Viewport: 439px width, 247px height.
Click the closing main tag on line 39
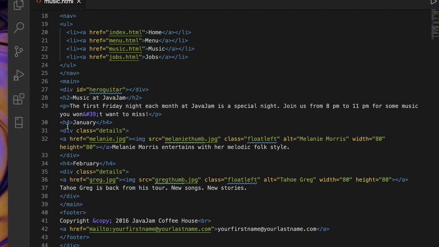(x=71, y=204)
